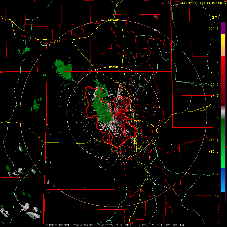Image resolution: width=227 pixels, height=227 pixels.
Task: Click the 107.8 value on the velocity scale
Action: [214, 28]
